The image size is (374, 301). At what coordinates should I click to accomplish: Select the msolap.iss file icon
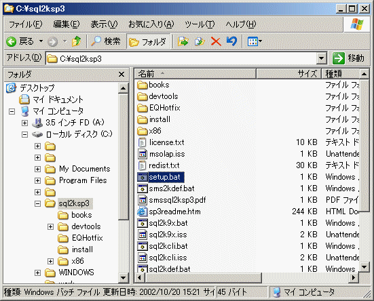pos(143,154)
